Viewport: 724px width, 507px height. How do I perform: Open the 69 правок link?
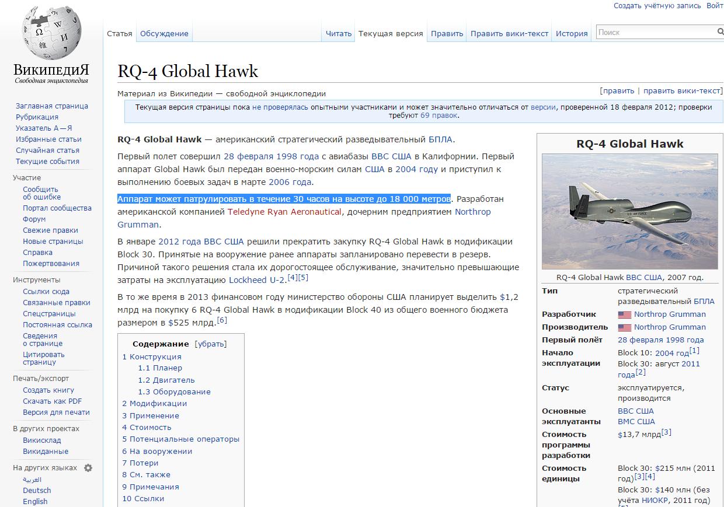438,116
